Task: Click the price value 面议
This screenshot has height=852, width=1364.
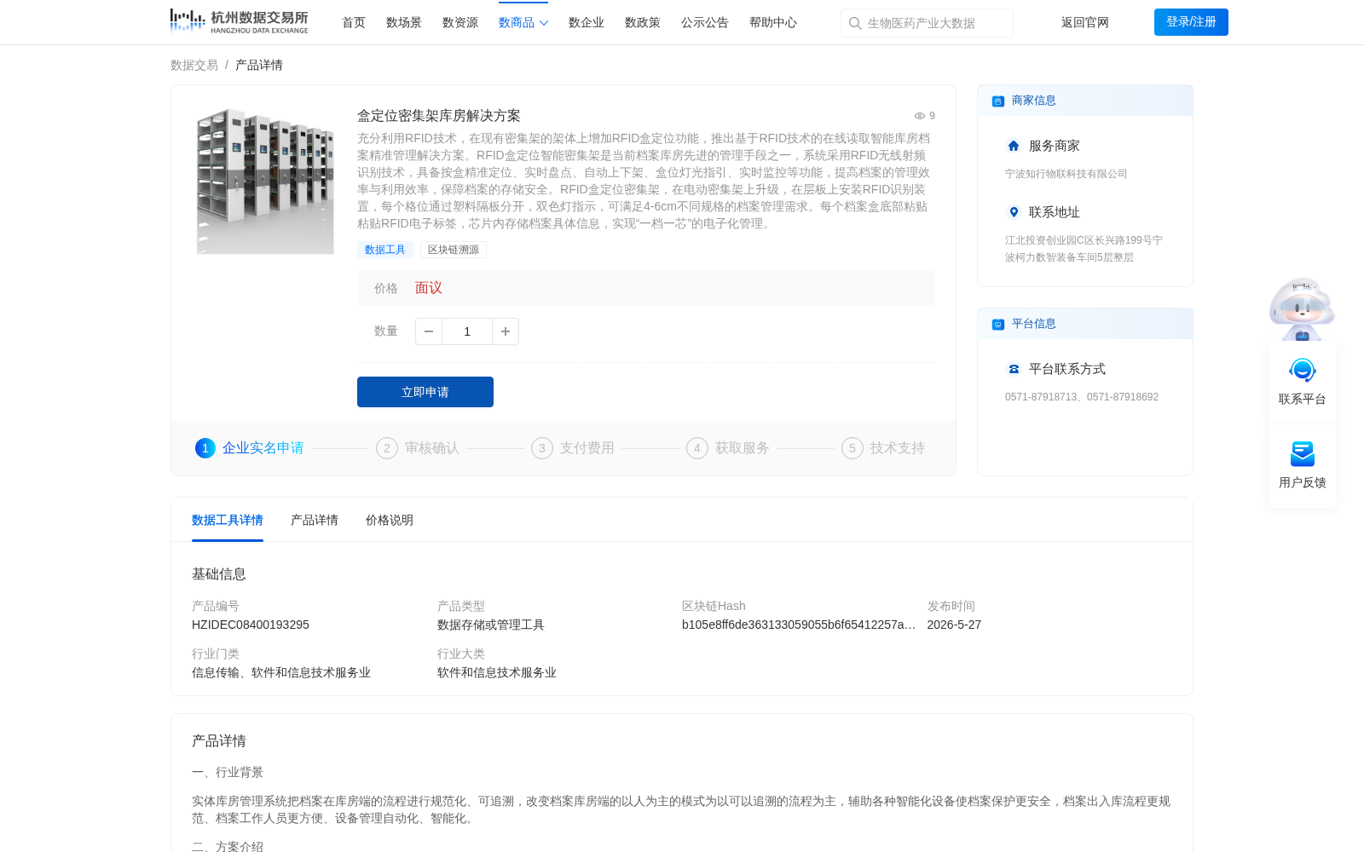Action: pyautogui.click(x=429, y=288)
